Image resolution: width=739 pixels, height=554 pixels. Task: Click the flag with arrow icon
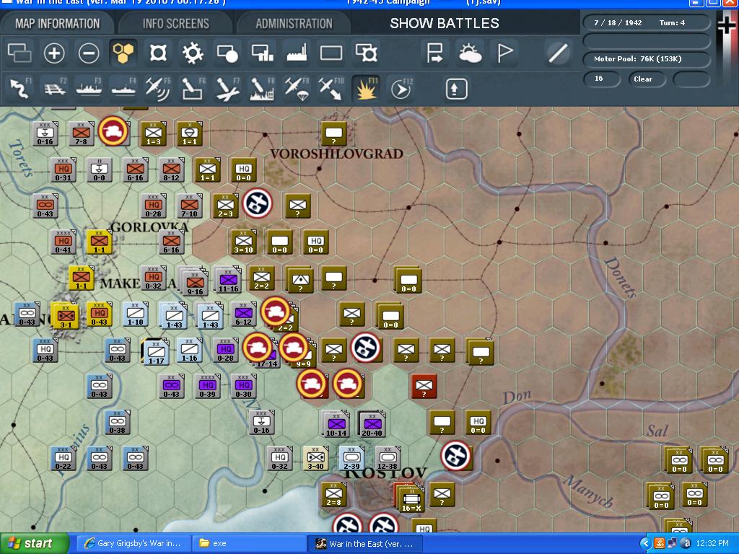[434, 53]
